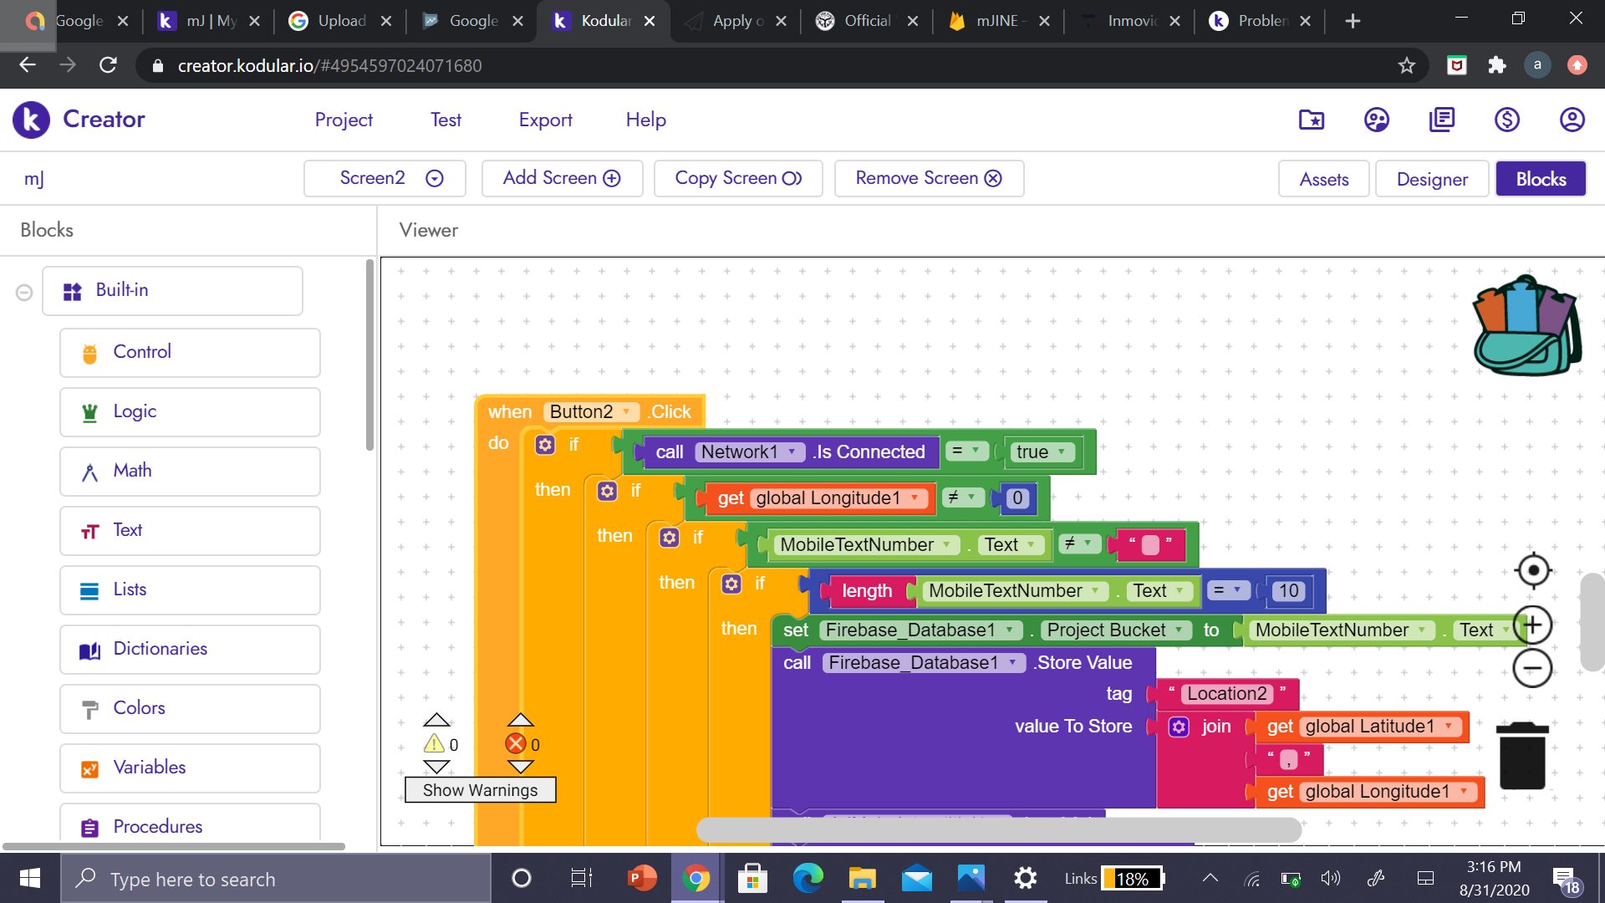Click the Kodular logo
Screen dimensions: 1605x903
[x=32, y=120]
